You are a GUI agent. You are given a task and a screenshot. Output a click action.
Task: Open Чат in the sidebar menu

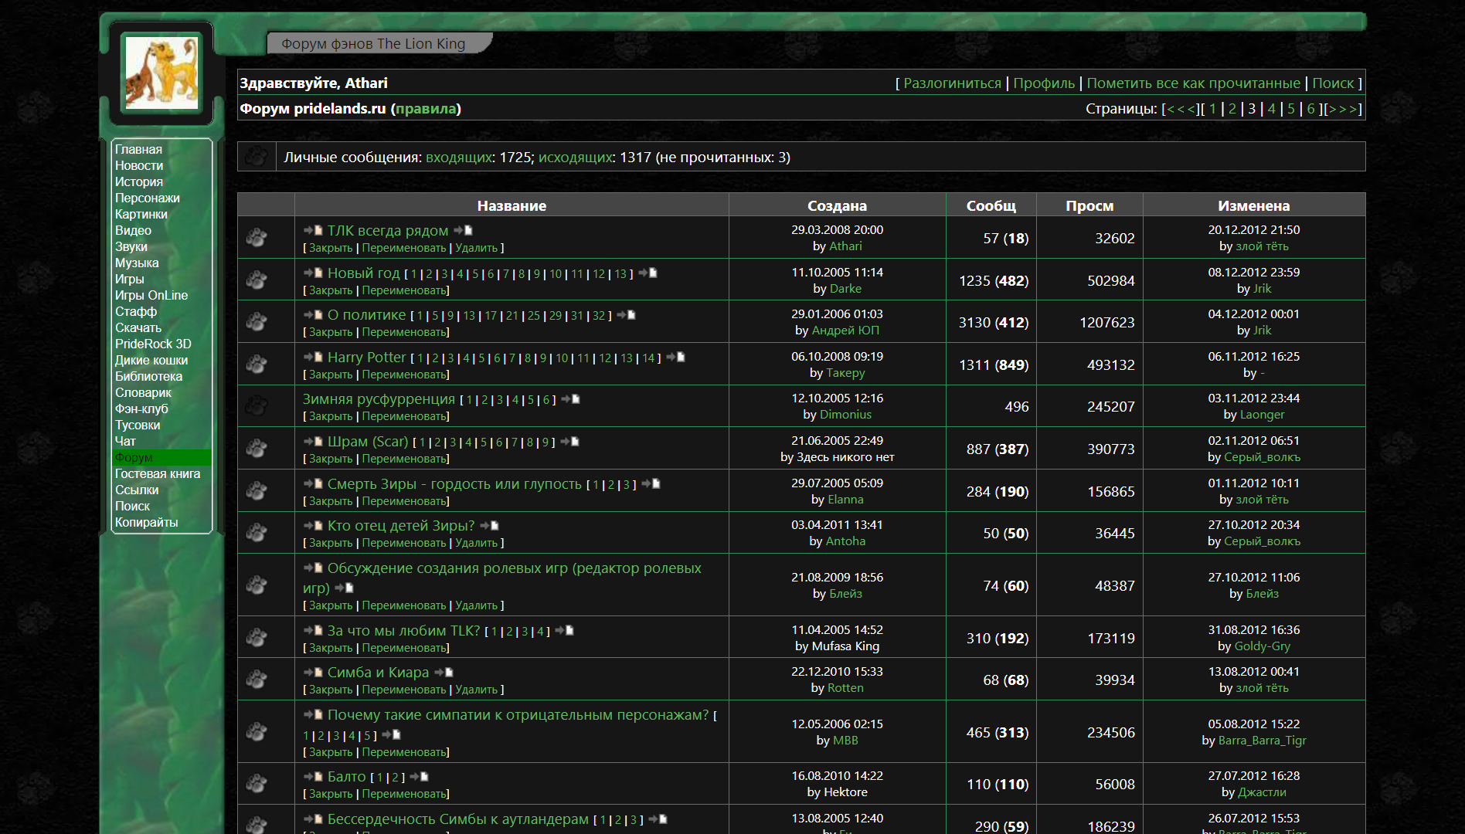(x=125, y=441)
